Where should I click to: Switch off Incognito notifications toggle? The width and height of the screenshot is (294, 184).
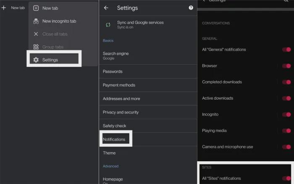click(286, 114)
